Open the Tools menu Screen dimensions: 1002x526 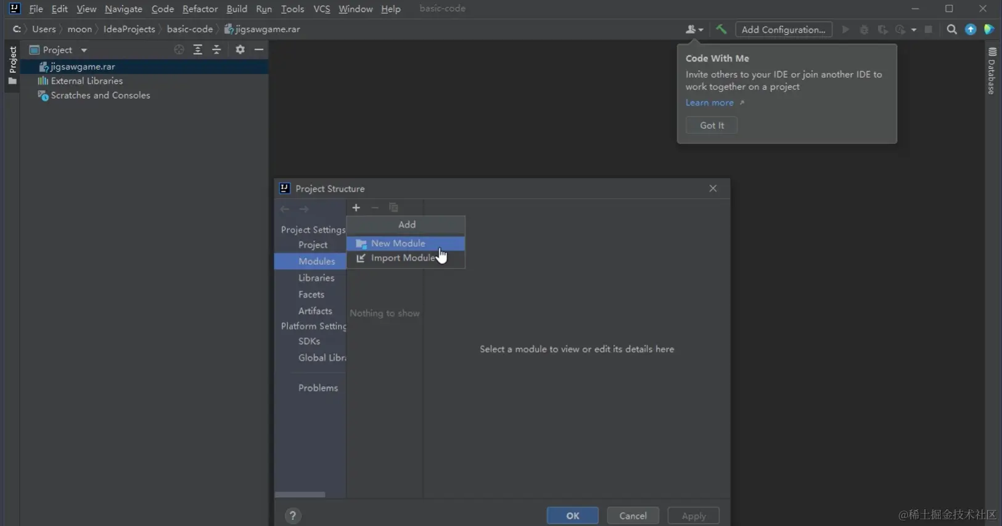click(x=292, y=9)
